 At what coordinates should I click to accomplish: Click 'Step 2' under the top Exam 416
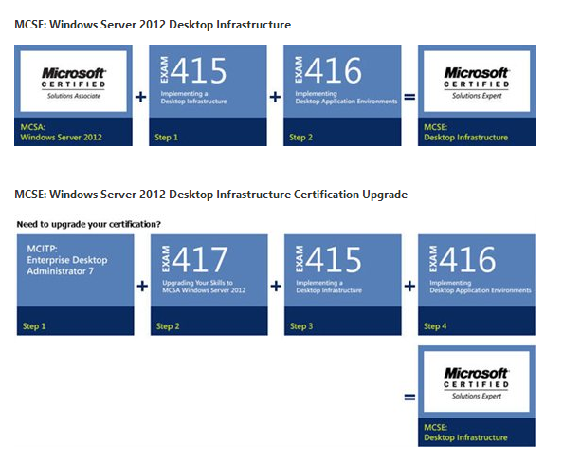coord(300,138)
